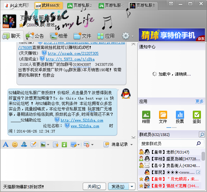This screenshot has width=207, height=192.
Task: Click the 关闭(C) button
Action: pos(94,187)
